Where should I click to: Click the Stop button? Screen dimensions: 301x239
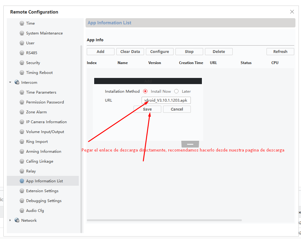click(x=189, y=51)
